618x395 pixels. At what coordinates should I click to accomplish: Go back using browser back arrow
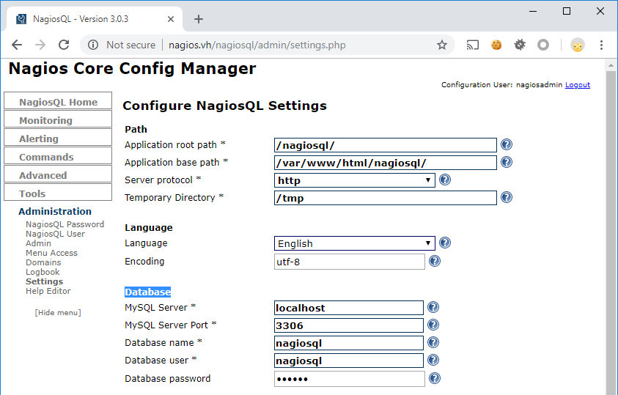coord(17,45)
